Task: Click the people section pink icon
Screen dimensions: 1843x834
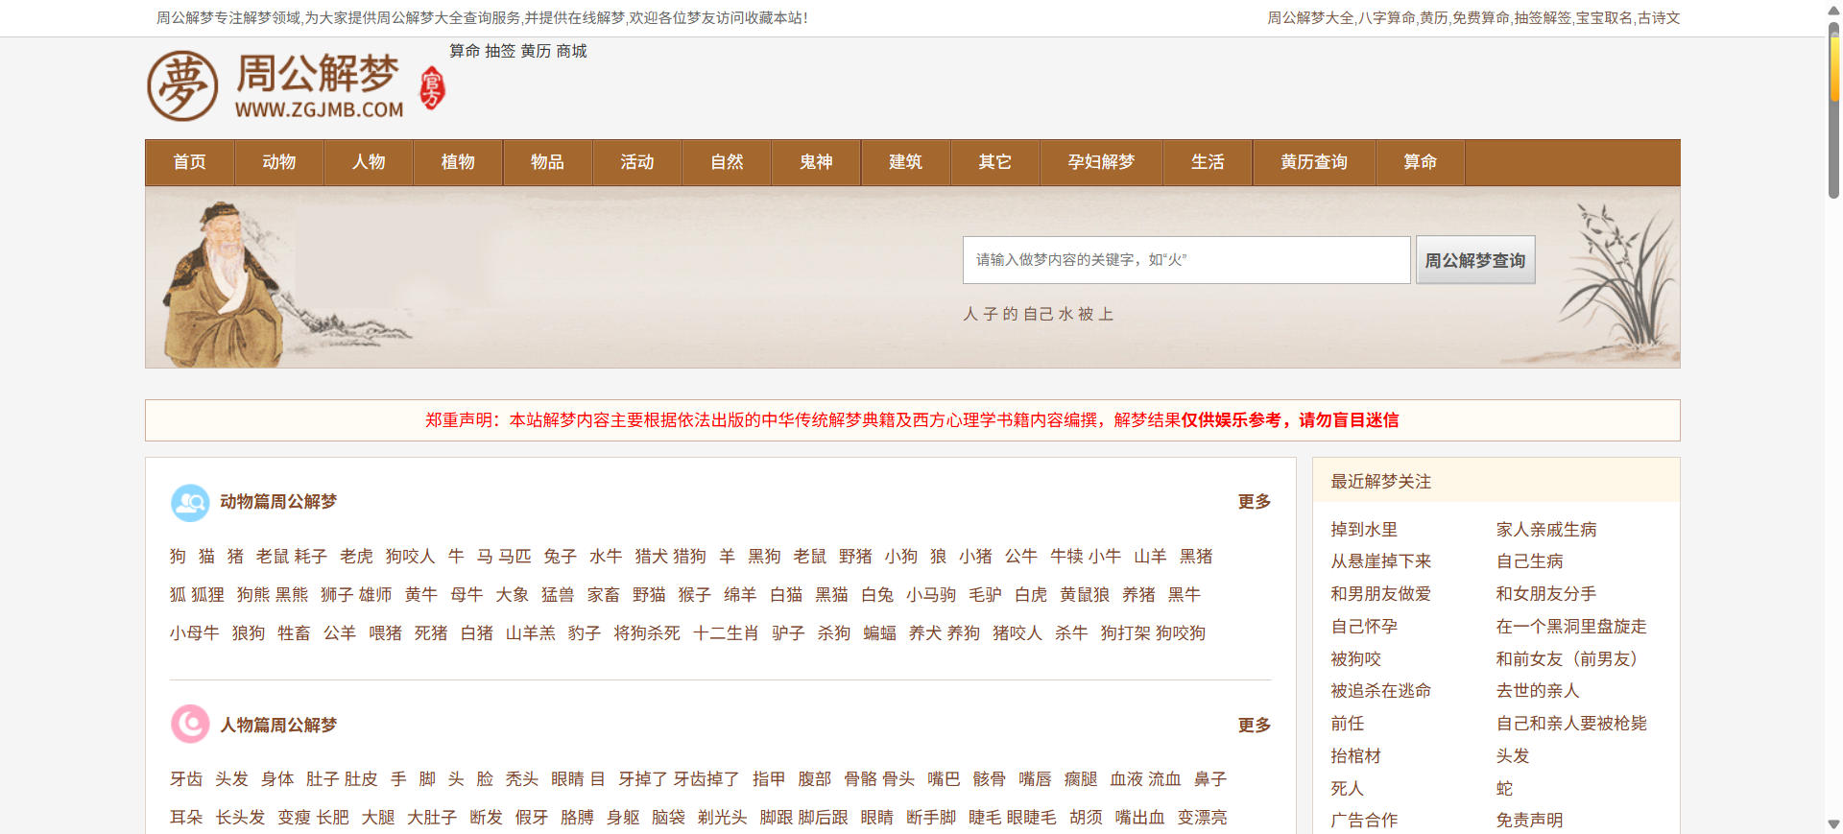Action: [190, 725]
